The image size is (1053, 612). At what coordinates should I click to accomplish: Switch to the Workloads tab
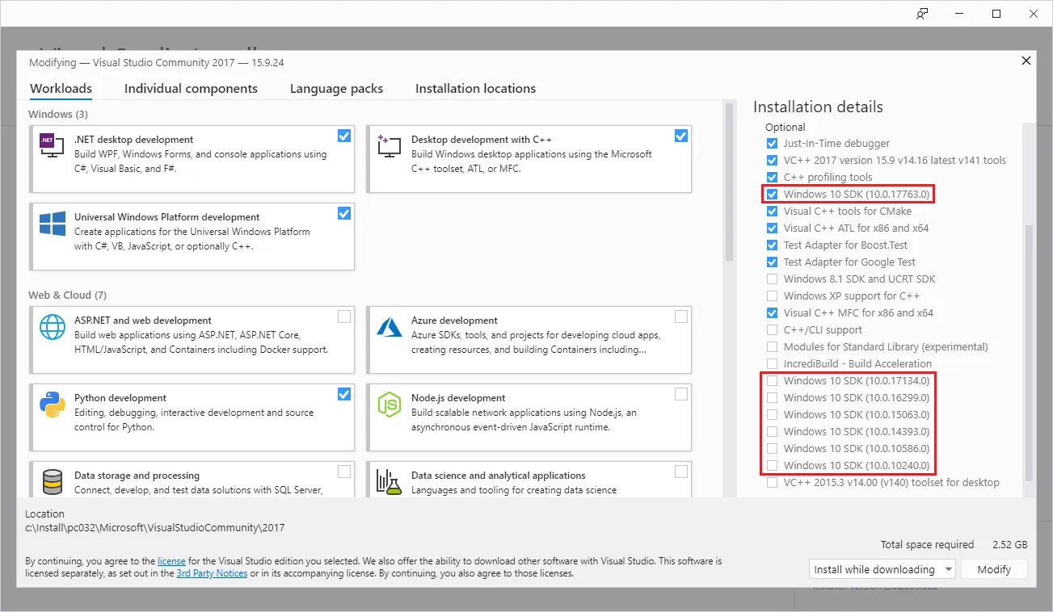tap(61, 89)
